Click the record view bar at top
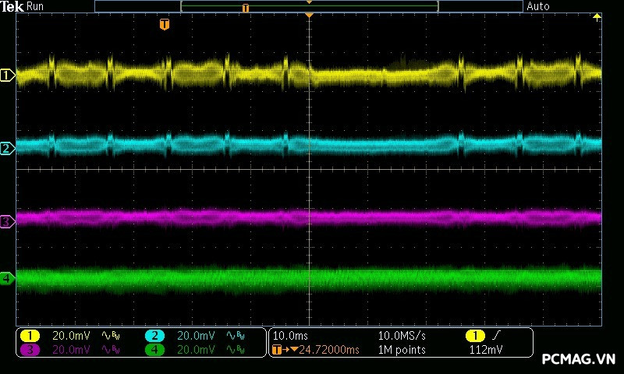 click(309, 6)
